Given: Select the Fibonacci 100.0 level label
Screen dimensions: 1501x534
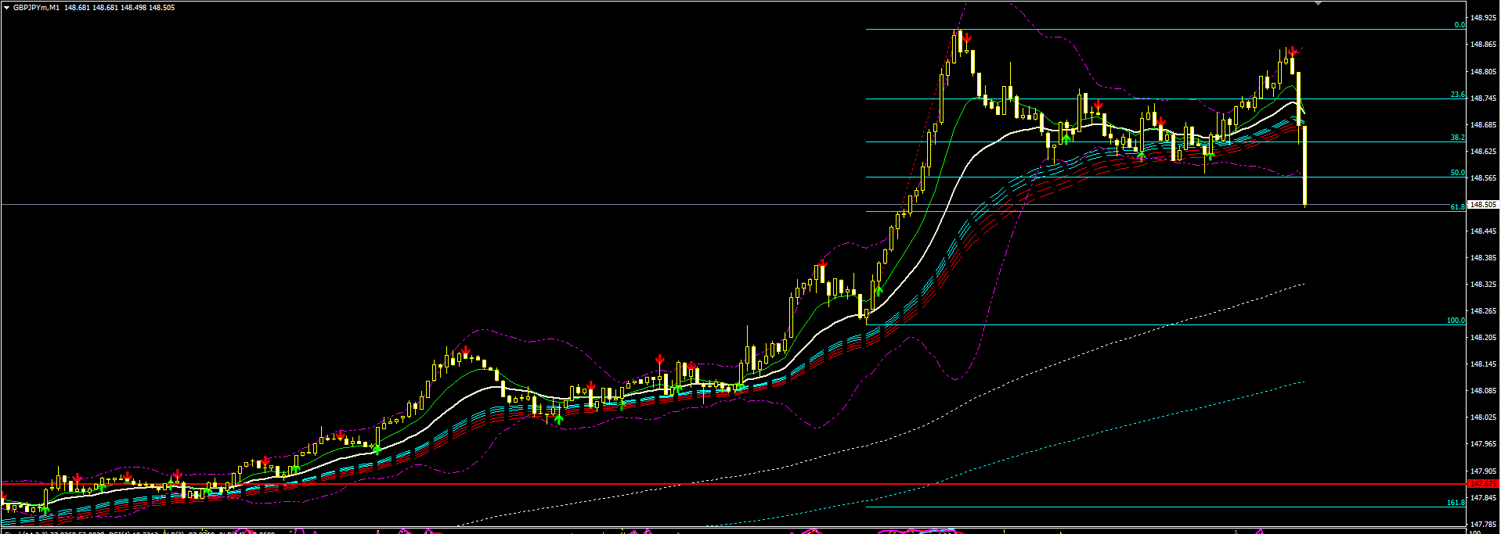Looking at the screenshot, I should 1456,321.
